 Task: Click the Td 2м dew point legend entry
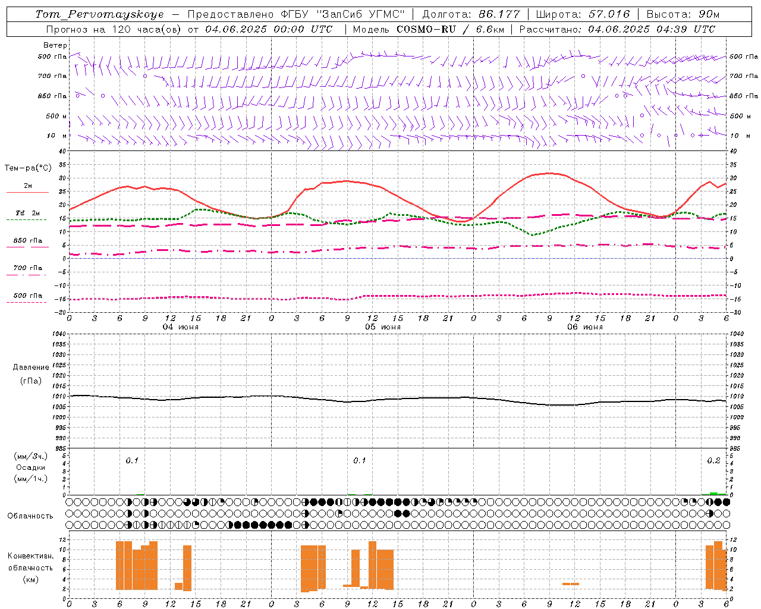coord(27,213)
